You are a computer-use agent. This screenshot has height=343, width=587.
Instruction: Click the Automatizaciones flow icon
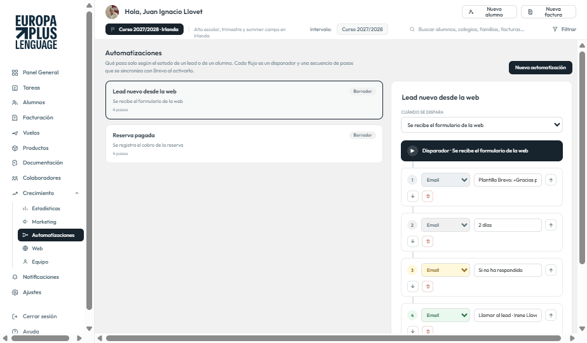click(x=25, y=235)
